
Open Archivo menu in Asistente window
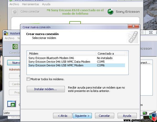point(9,38)
